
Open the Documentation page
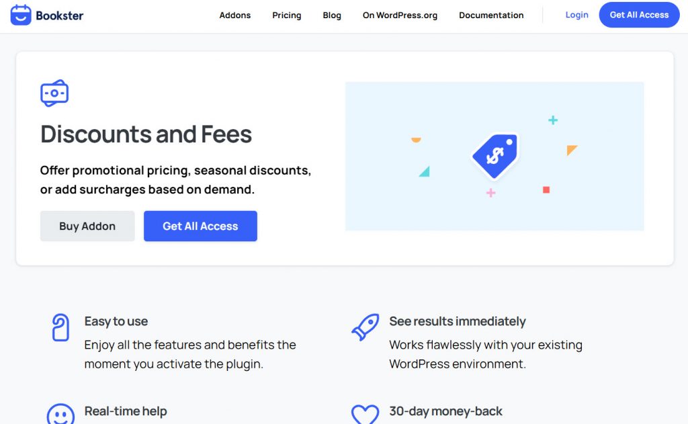491,15
